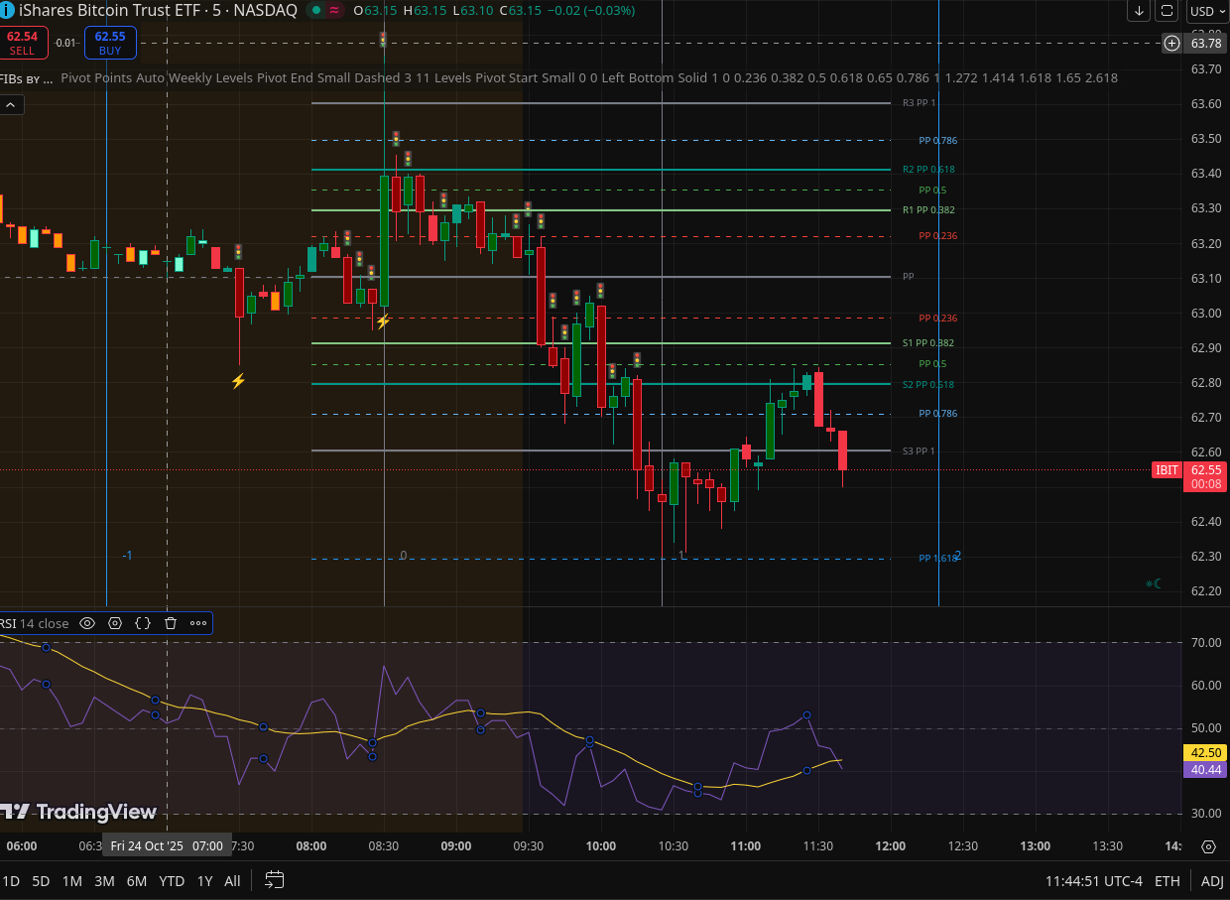Click the plus button beside 63.78
1230x900 pixels.
(x=1171, y=43)
